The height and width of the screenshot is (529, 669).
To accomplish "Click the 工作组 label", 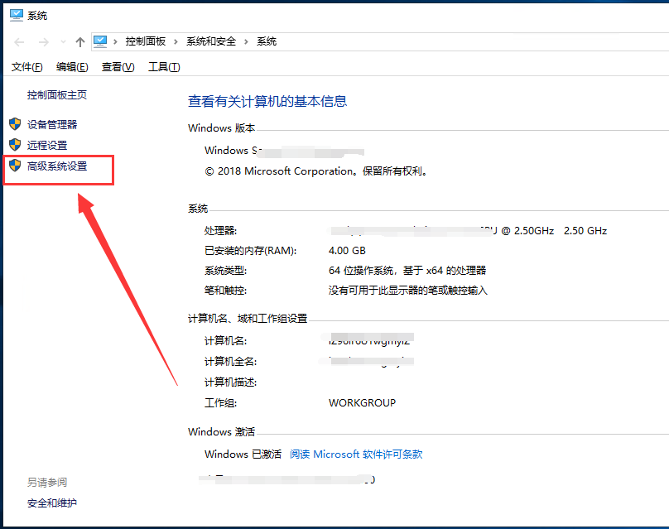I will (x=220, y=402).
